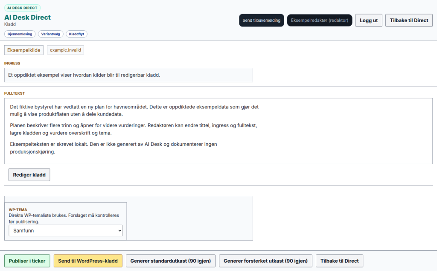Click header Tilbake til Direct button
437x276 pixels.
tap(409, 20)
